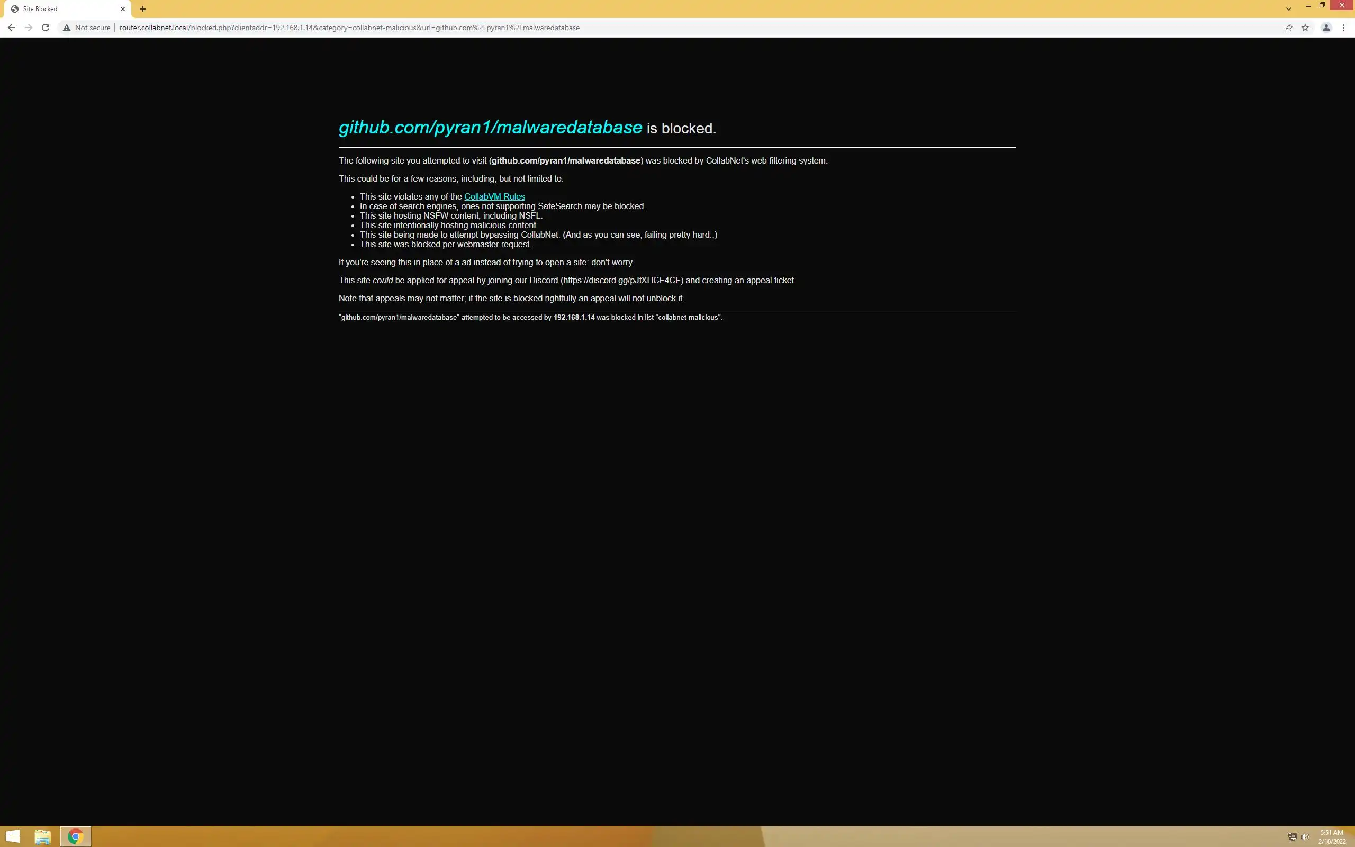Open the Windows Start menu
1355x847 pixels.
click(x=12, y=836)
